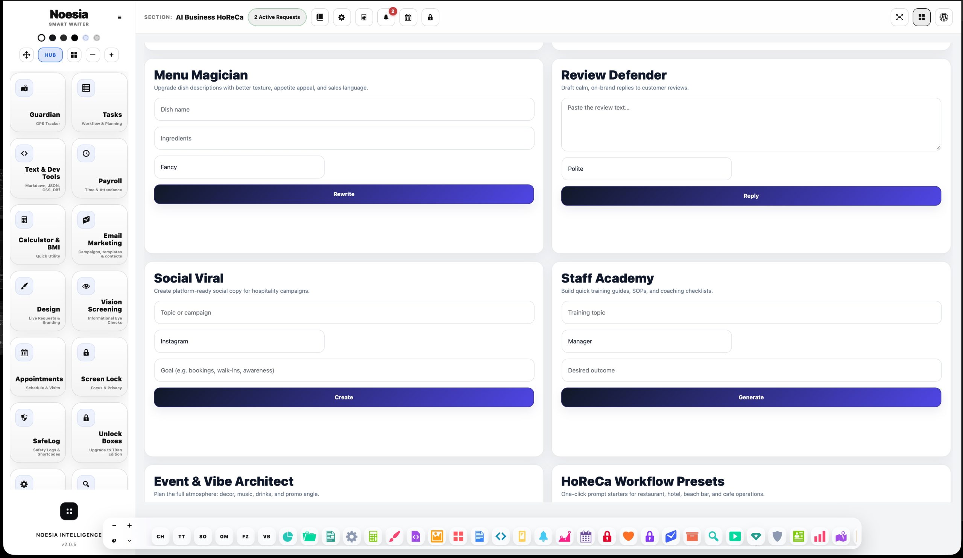
Task: Open the teal pie chart dock icon
Action: pos(288,536)
